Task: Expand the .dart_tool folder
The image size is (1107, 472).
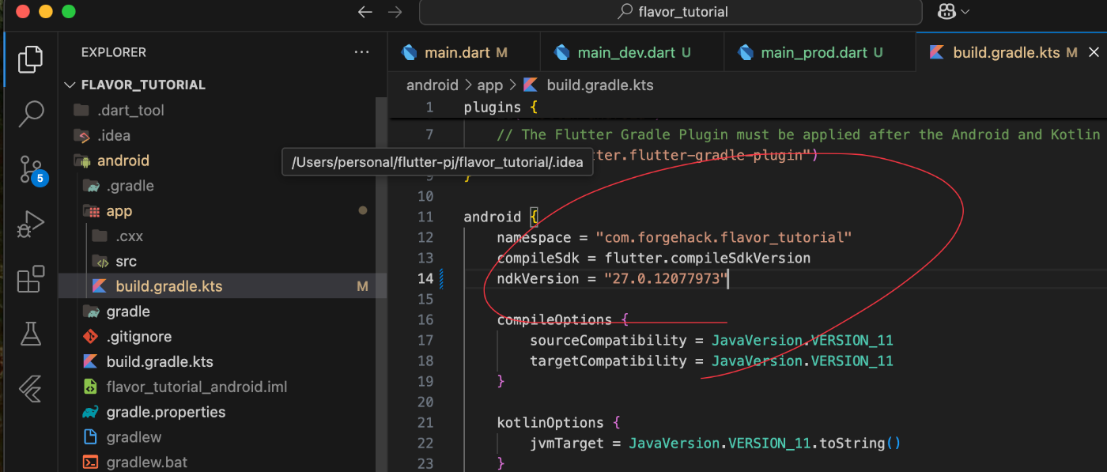Action: coord(130,110)
